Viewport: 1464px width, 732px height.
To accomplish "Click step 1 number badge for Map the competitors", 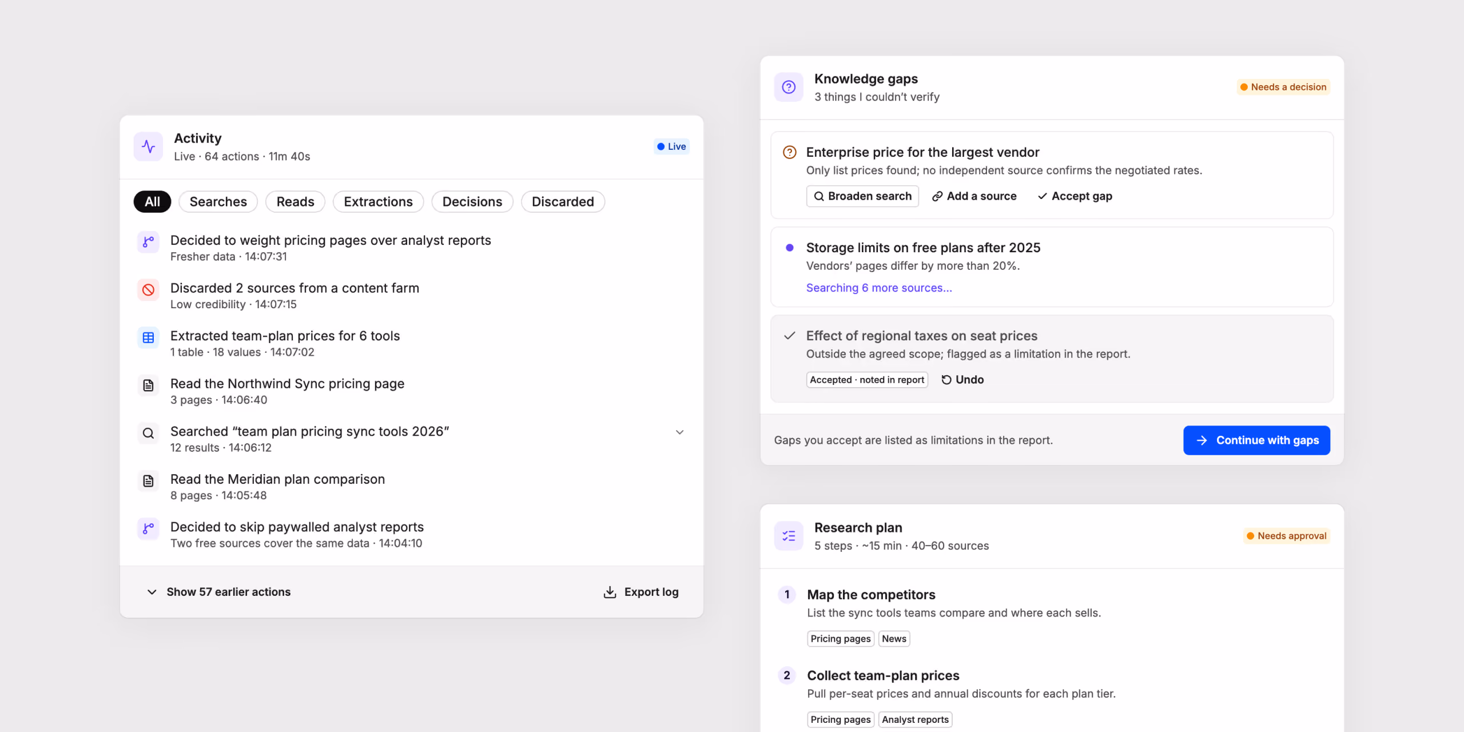I will [x=787, y=595].
